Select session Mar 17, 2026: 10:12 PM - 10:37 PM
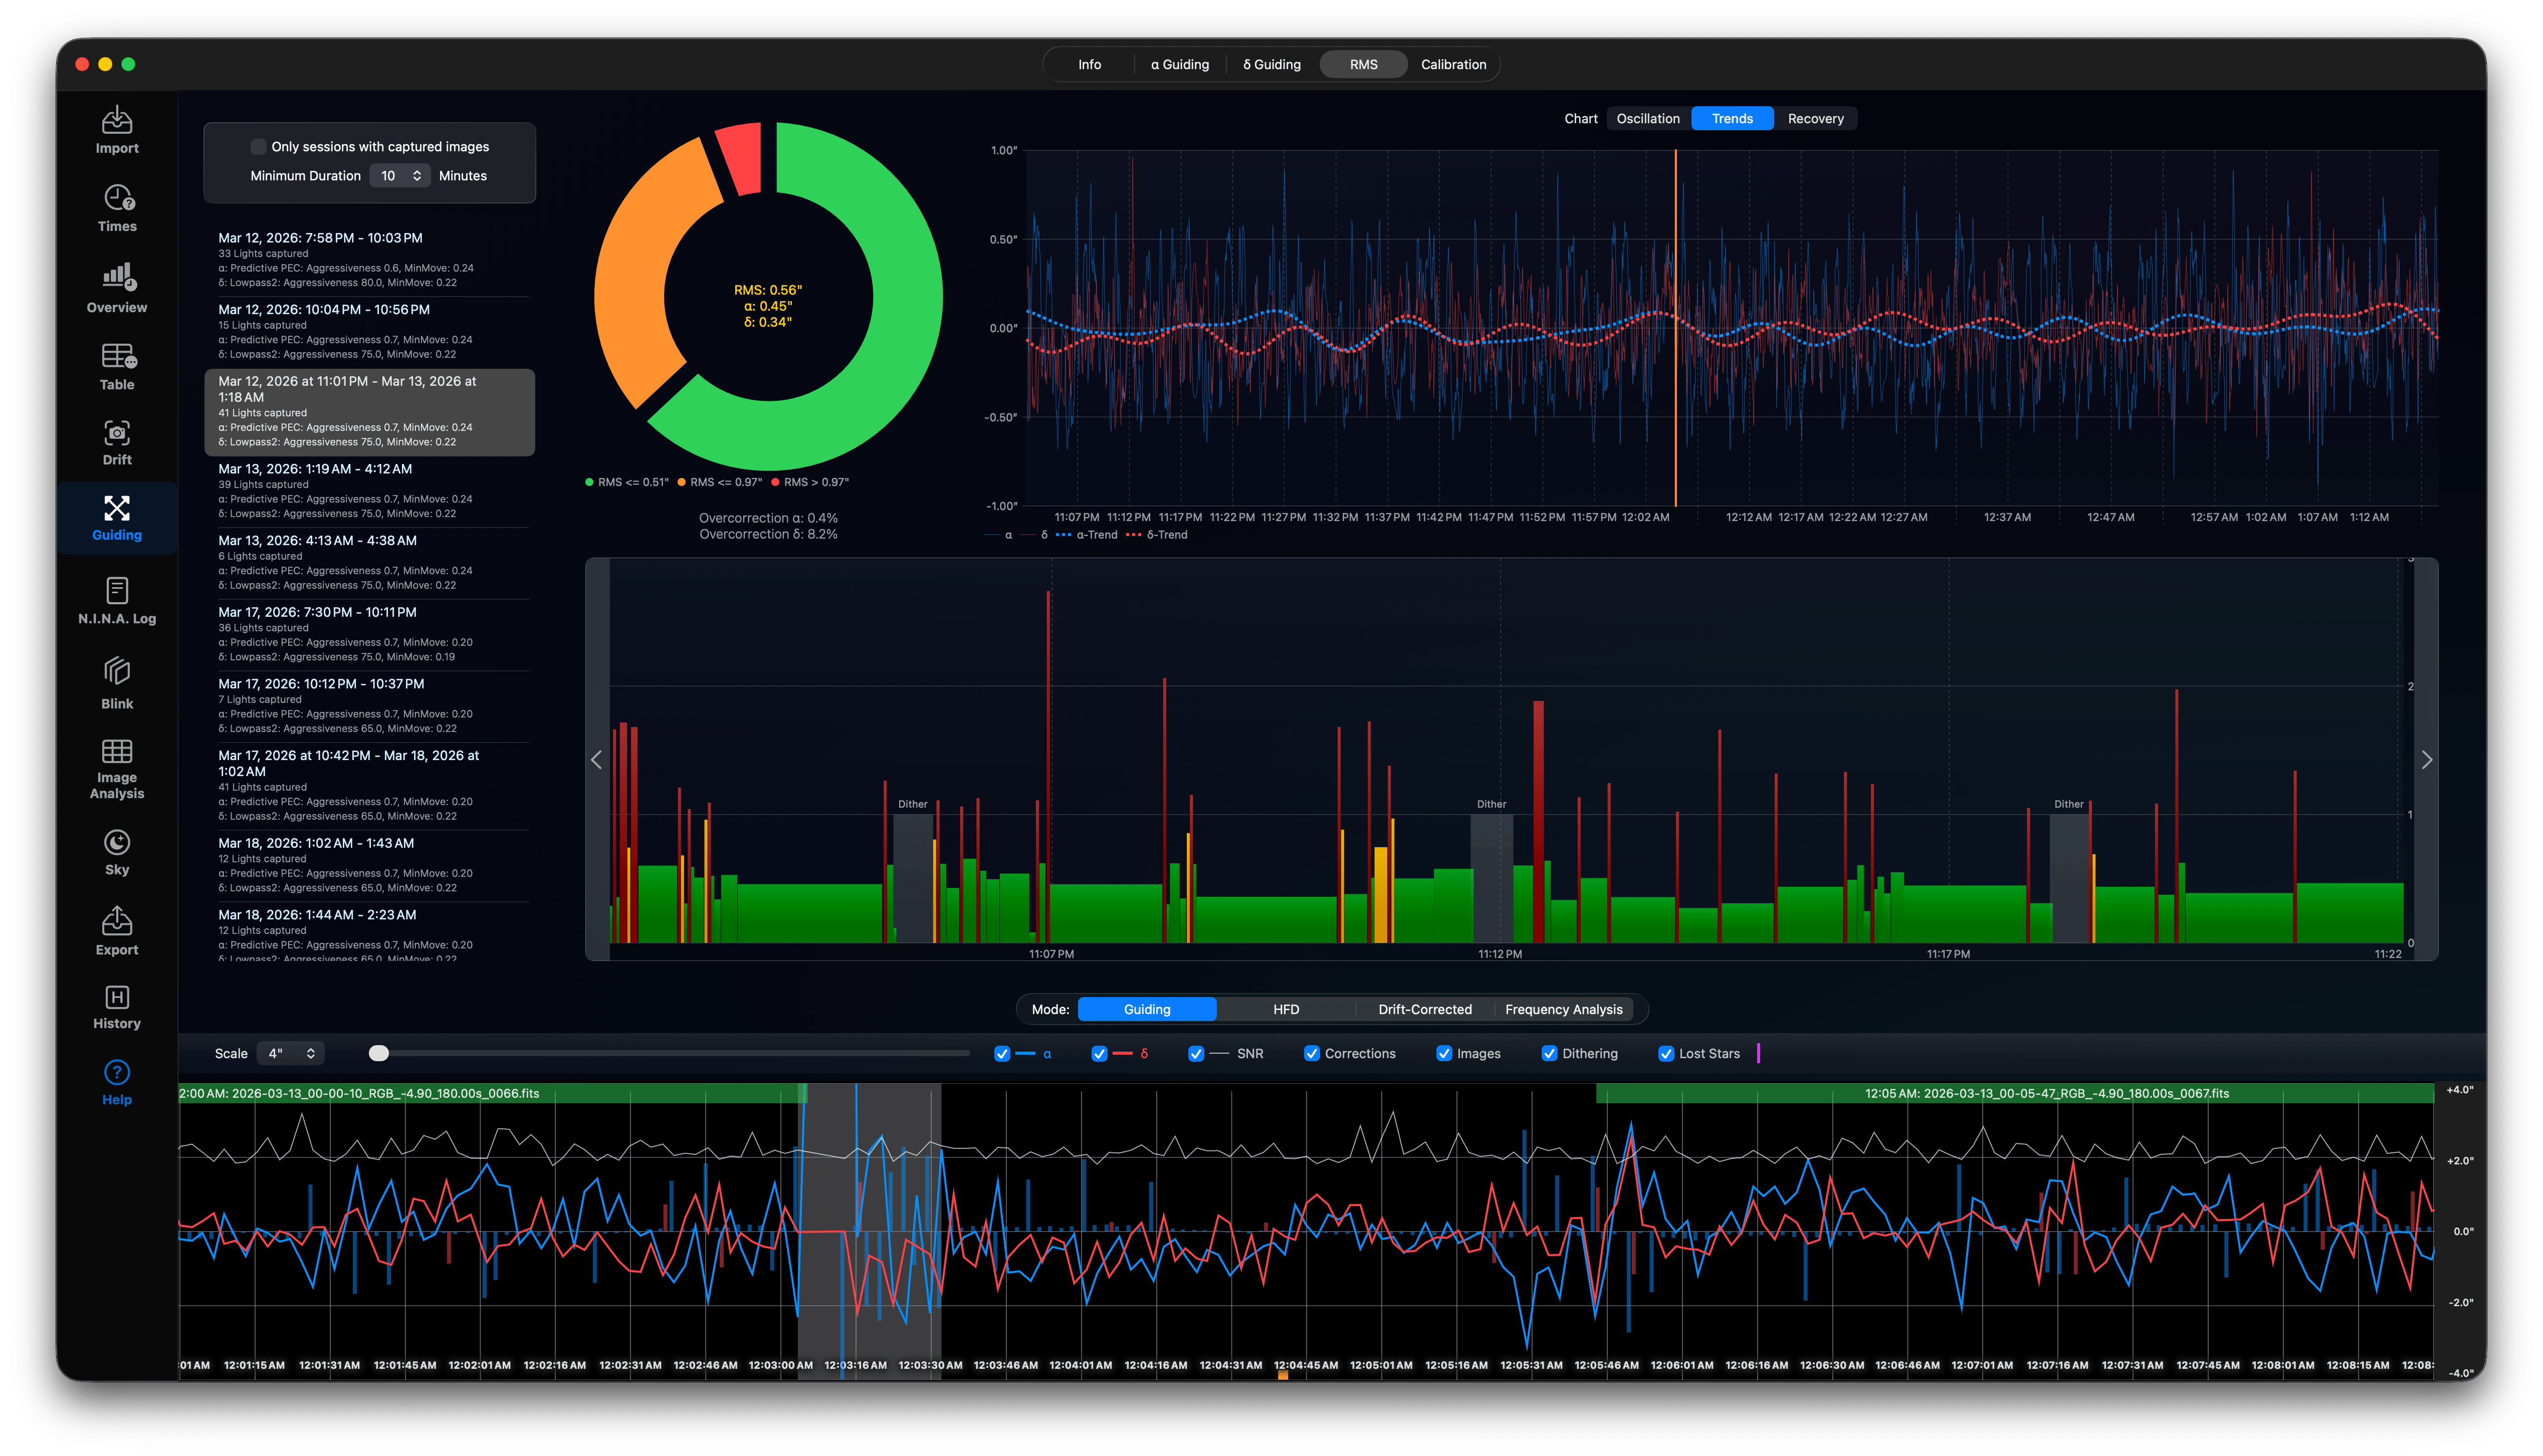Screen dimensions: 2543x1456 369,706
